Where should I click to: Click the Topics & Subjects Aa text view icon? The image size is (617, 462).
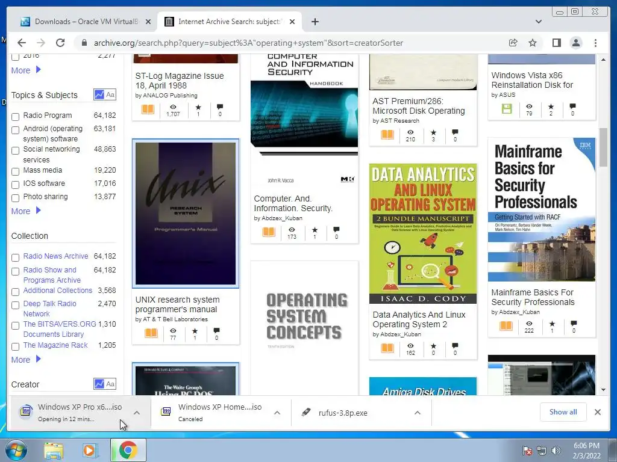[110, 94]
